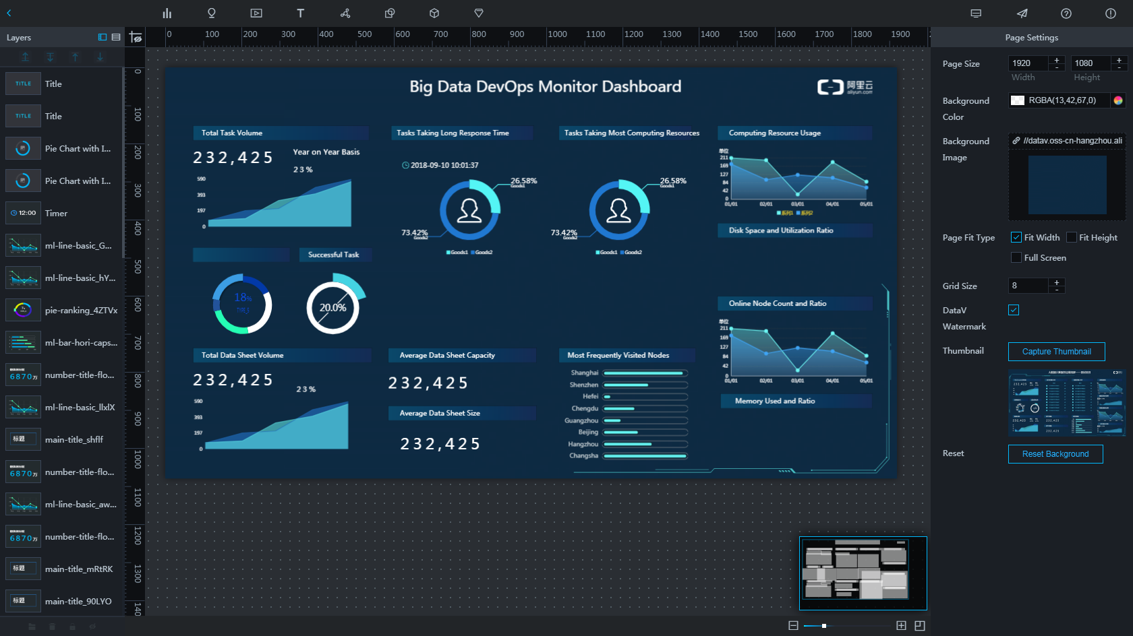Screen dimensions: 1133x636
Task: Disable the DataV Watermark checkbox
Action: (1014, 310)
